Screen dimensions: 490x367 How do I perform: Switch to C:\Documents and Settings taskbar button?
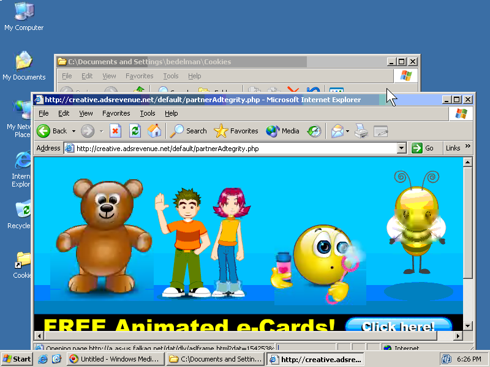pos(216,359)
